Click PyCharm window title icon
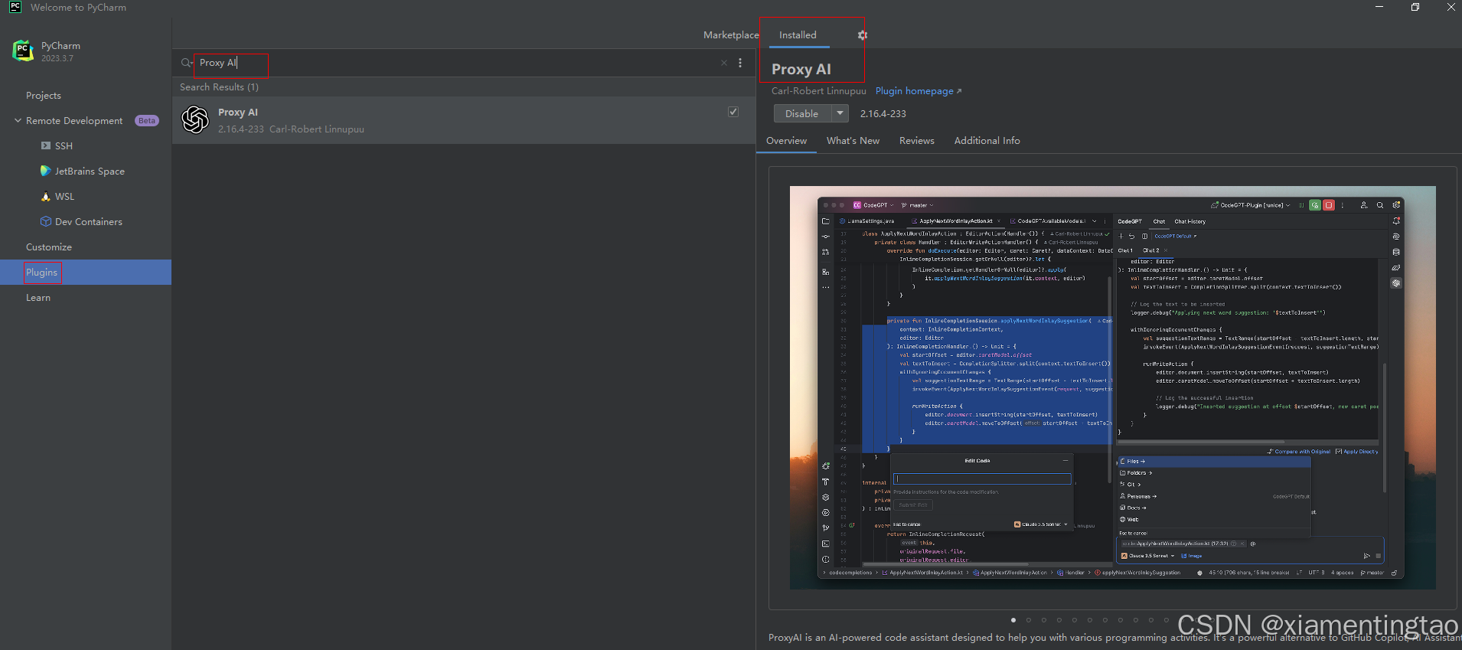The height and width of the screenshot is (650, 1462). 15,7
